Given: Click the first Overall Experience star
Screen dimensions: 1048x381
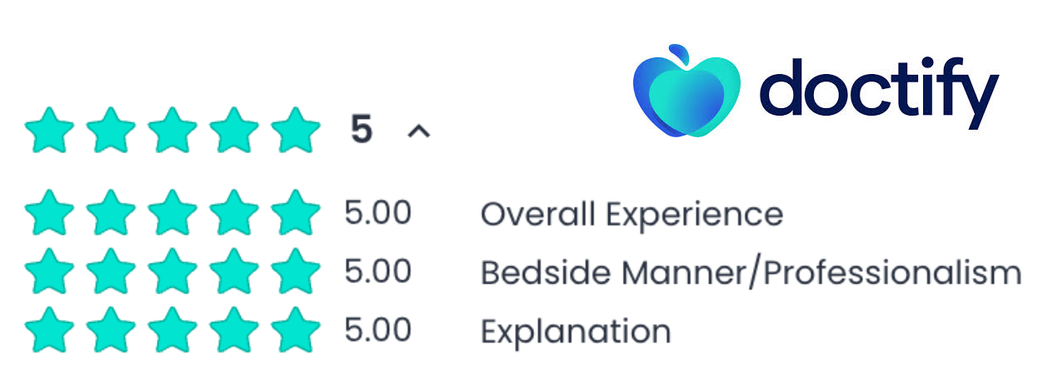Looking at the screenshot, I should click(x=50, y=215).
